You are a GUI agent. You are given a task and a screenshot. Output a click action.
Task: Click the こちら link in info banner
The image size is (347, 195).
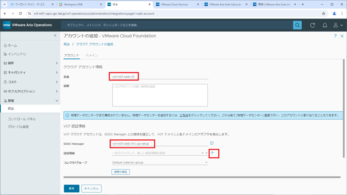[184, 115]
